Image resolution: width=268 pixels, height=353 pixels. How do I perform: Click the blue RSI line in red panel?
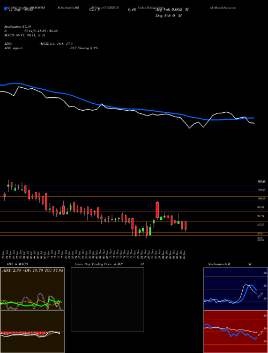tap(230, 332)
